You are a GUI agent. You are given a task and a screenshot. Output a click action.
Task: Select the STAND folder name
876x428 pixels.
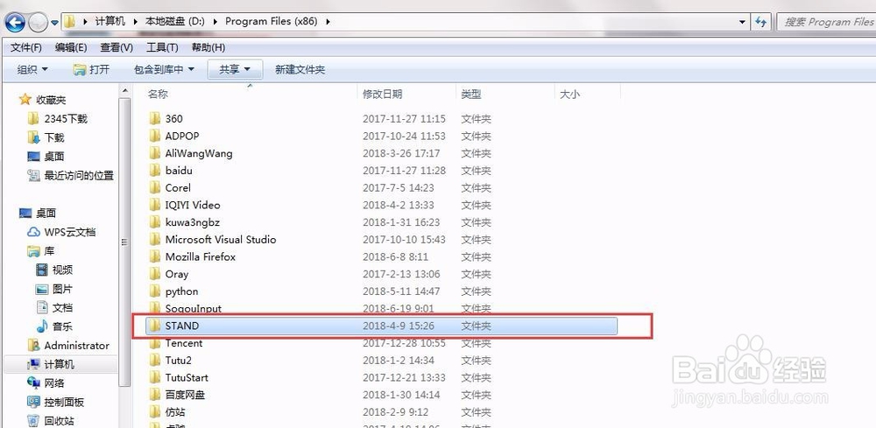[x=182, y=326]
